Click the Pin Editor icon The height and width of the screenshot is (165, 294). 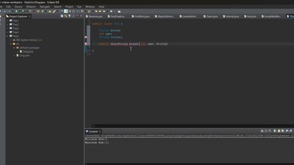click(x=119, y=11)
